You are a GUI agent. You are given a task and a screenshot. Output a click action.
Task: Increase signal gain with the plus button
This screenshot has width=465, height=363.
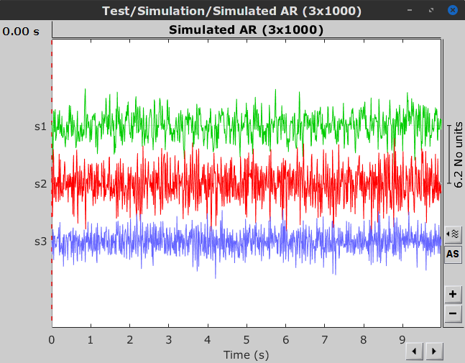pyautogui.click(x=453, y=294)
